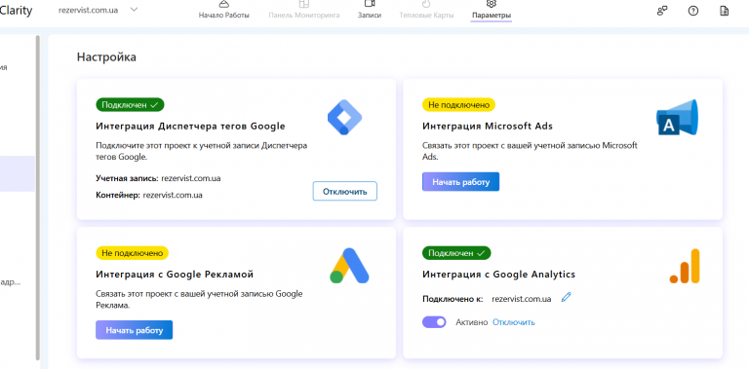Click the Интеграция Диспетчера тегов Google heading
Viewport: 749px width, 369px height.
point(190,127)
